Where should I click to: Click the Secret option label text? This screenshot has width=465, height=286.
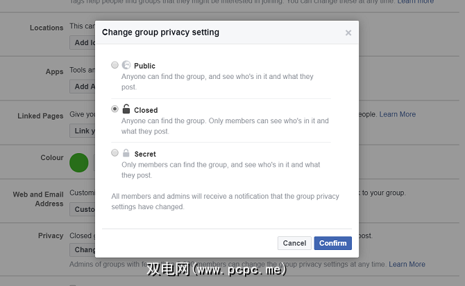click(x=145, y=154)
